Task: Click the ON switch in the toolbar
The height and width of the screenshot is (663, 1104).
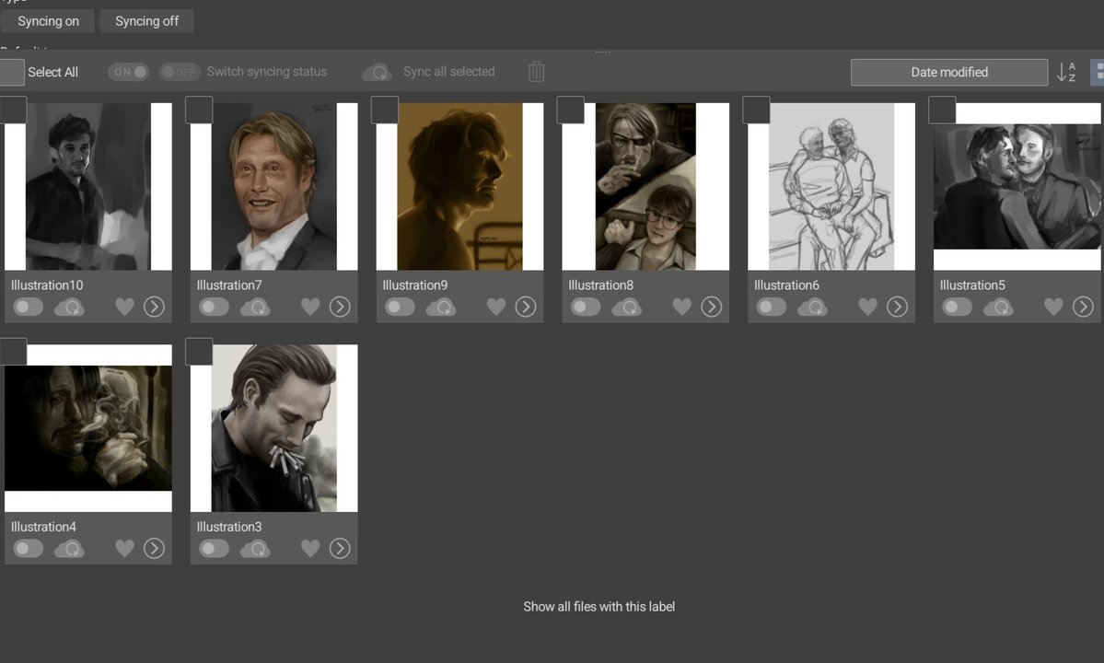Action: pyautogui.click(x=128, y=72)
